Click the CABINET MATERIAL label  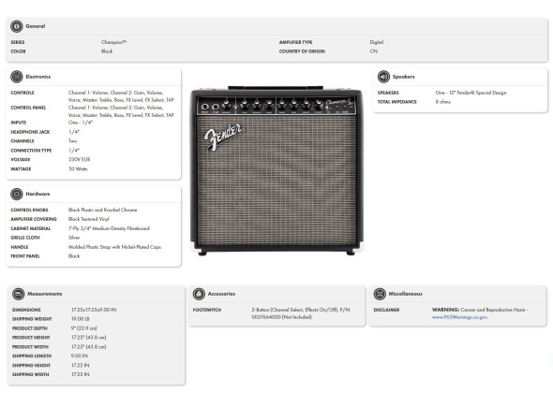pos(31,228)
